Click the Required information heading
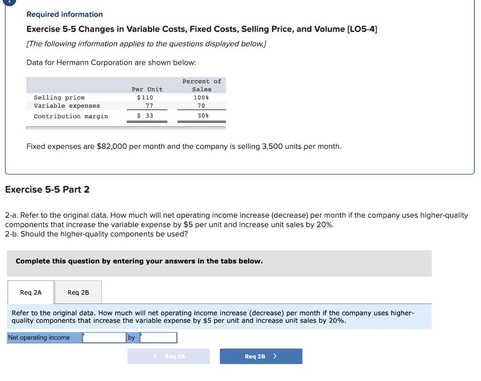The width and height of the screenshot is (481, 381). point(64,14)
